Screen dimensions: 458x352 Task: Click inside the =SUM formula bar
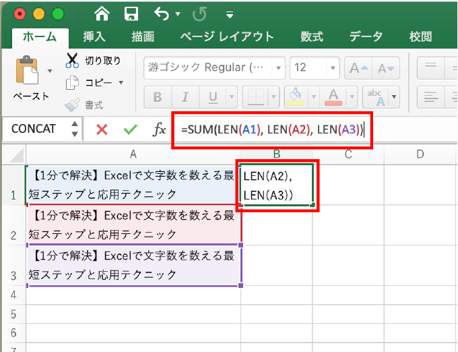(272, 129)
